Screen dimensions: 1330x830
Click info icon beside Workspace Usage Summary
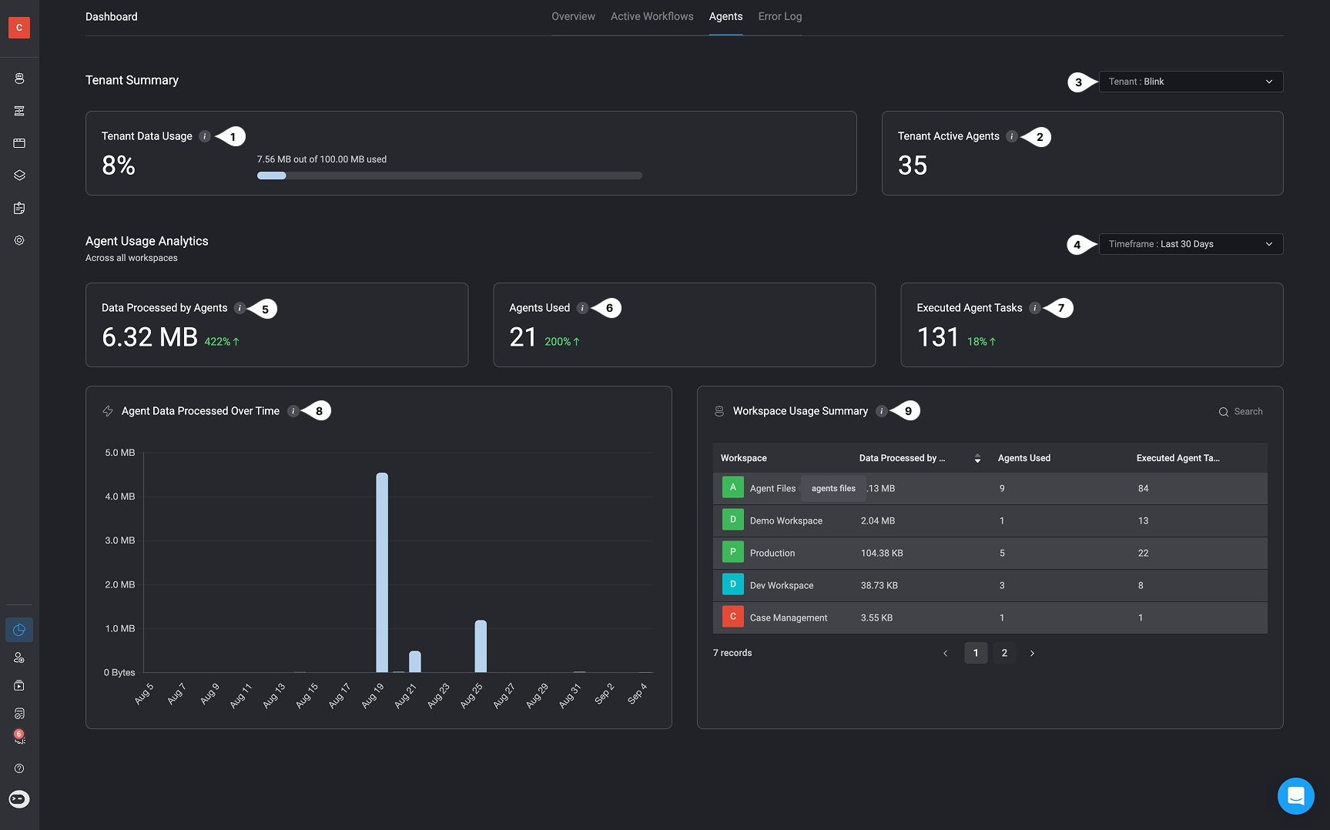point(881,411)
